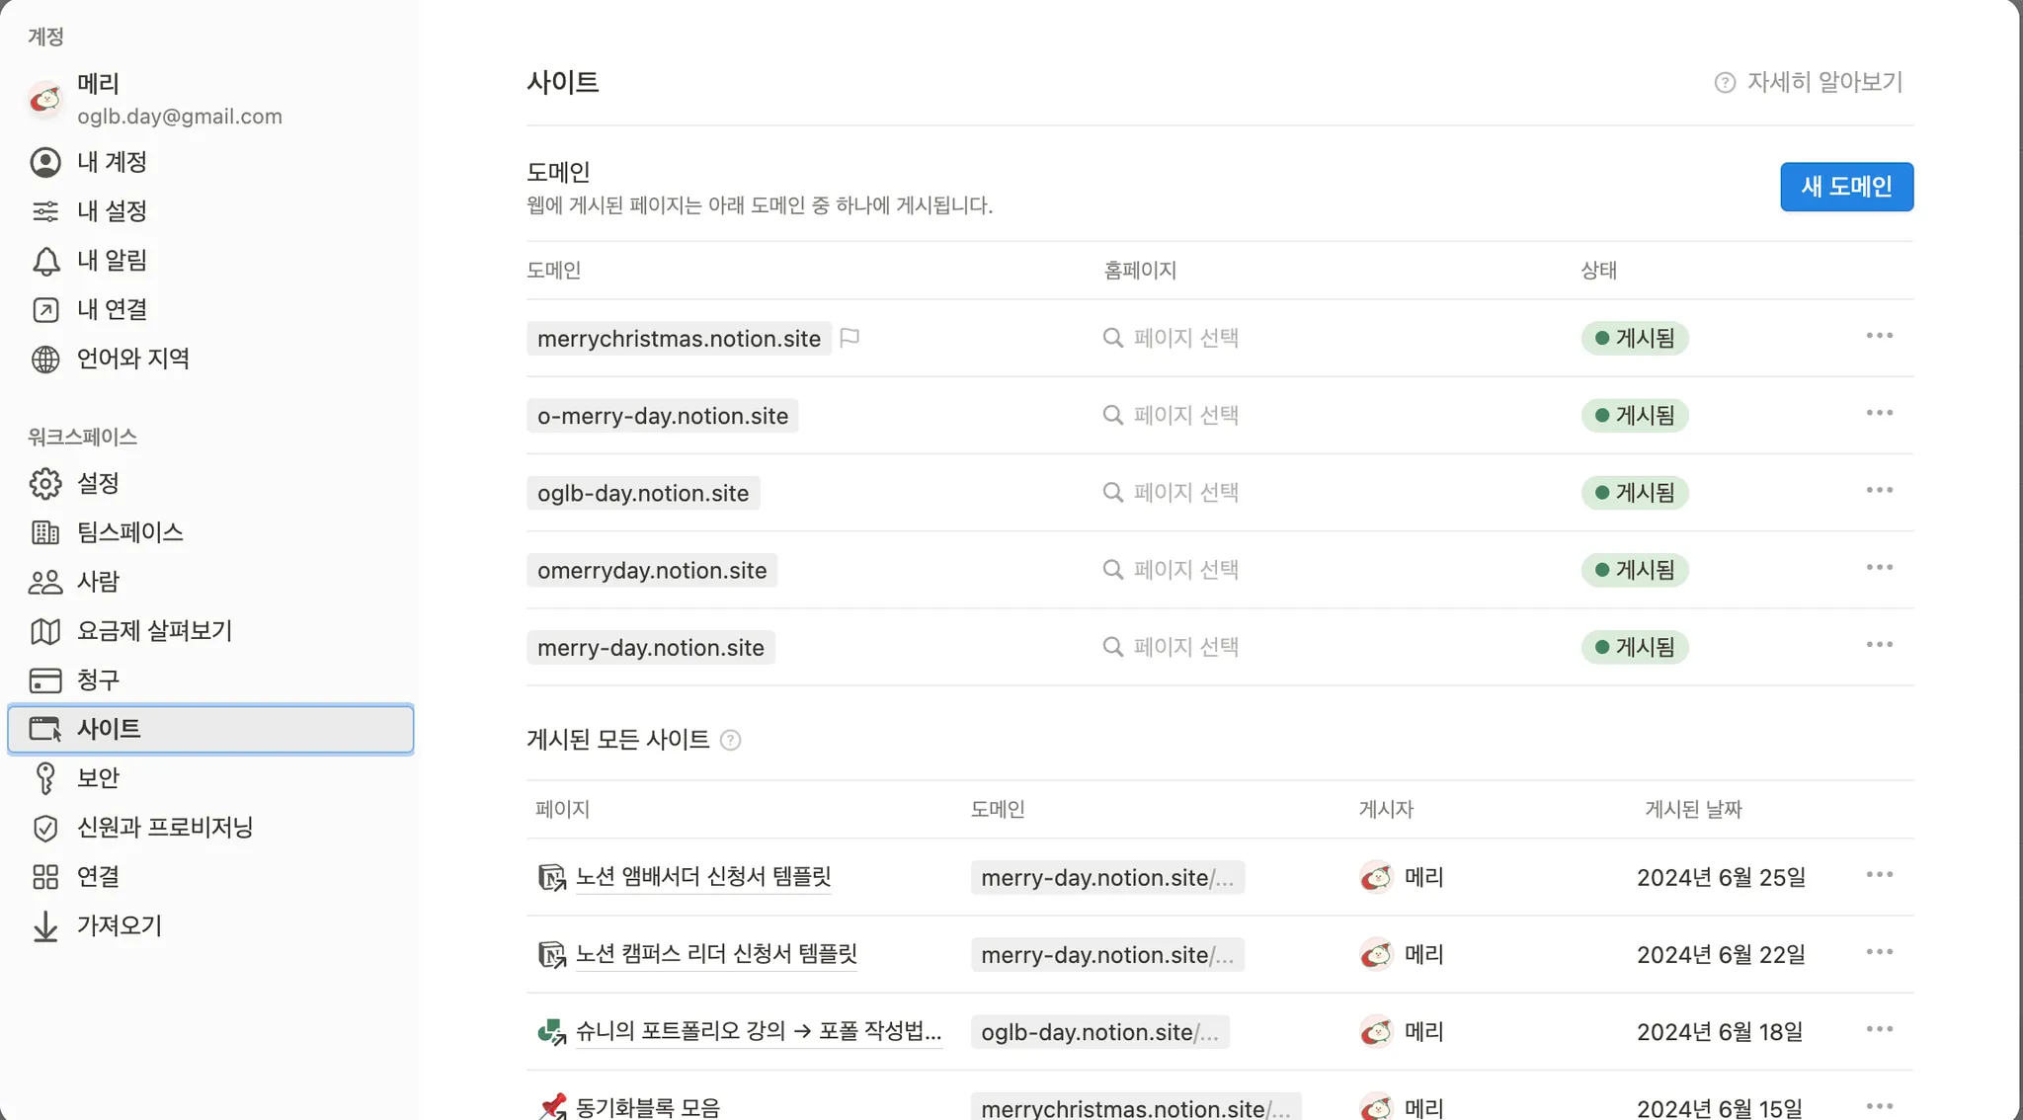Click the merry-day.notion.site domain for 노션 앰배서더 row

point(1107,877)
